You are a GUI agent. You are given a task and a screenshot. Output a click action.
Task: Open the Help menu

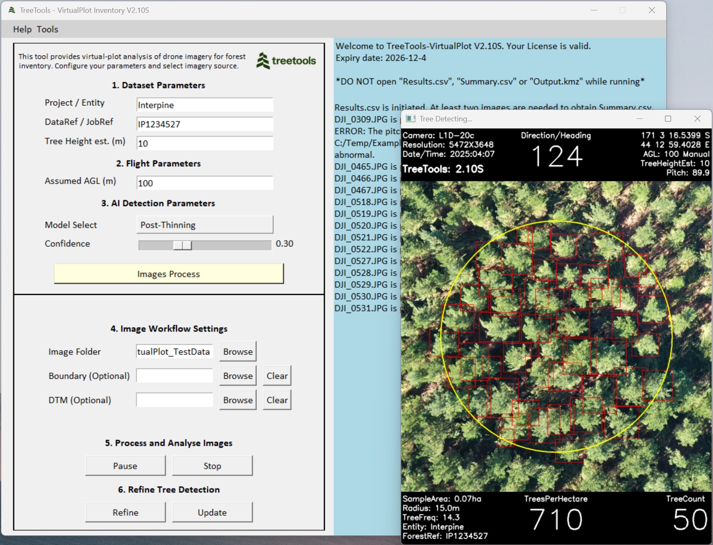[x=22, y=29]
